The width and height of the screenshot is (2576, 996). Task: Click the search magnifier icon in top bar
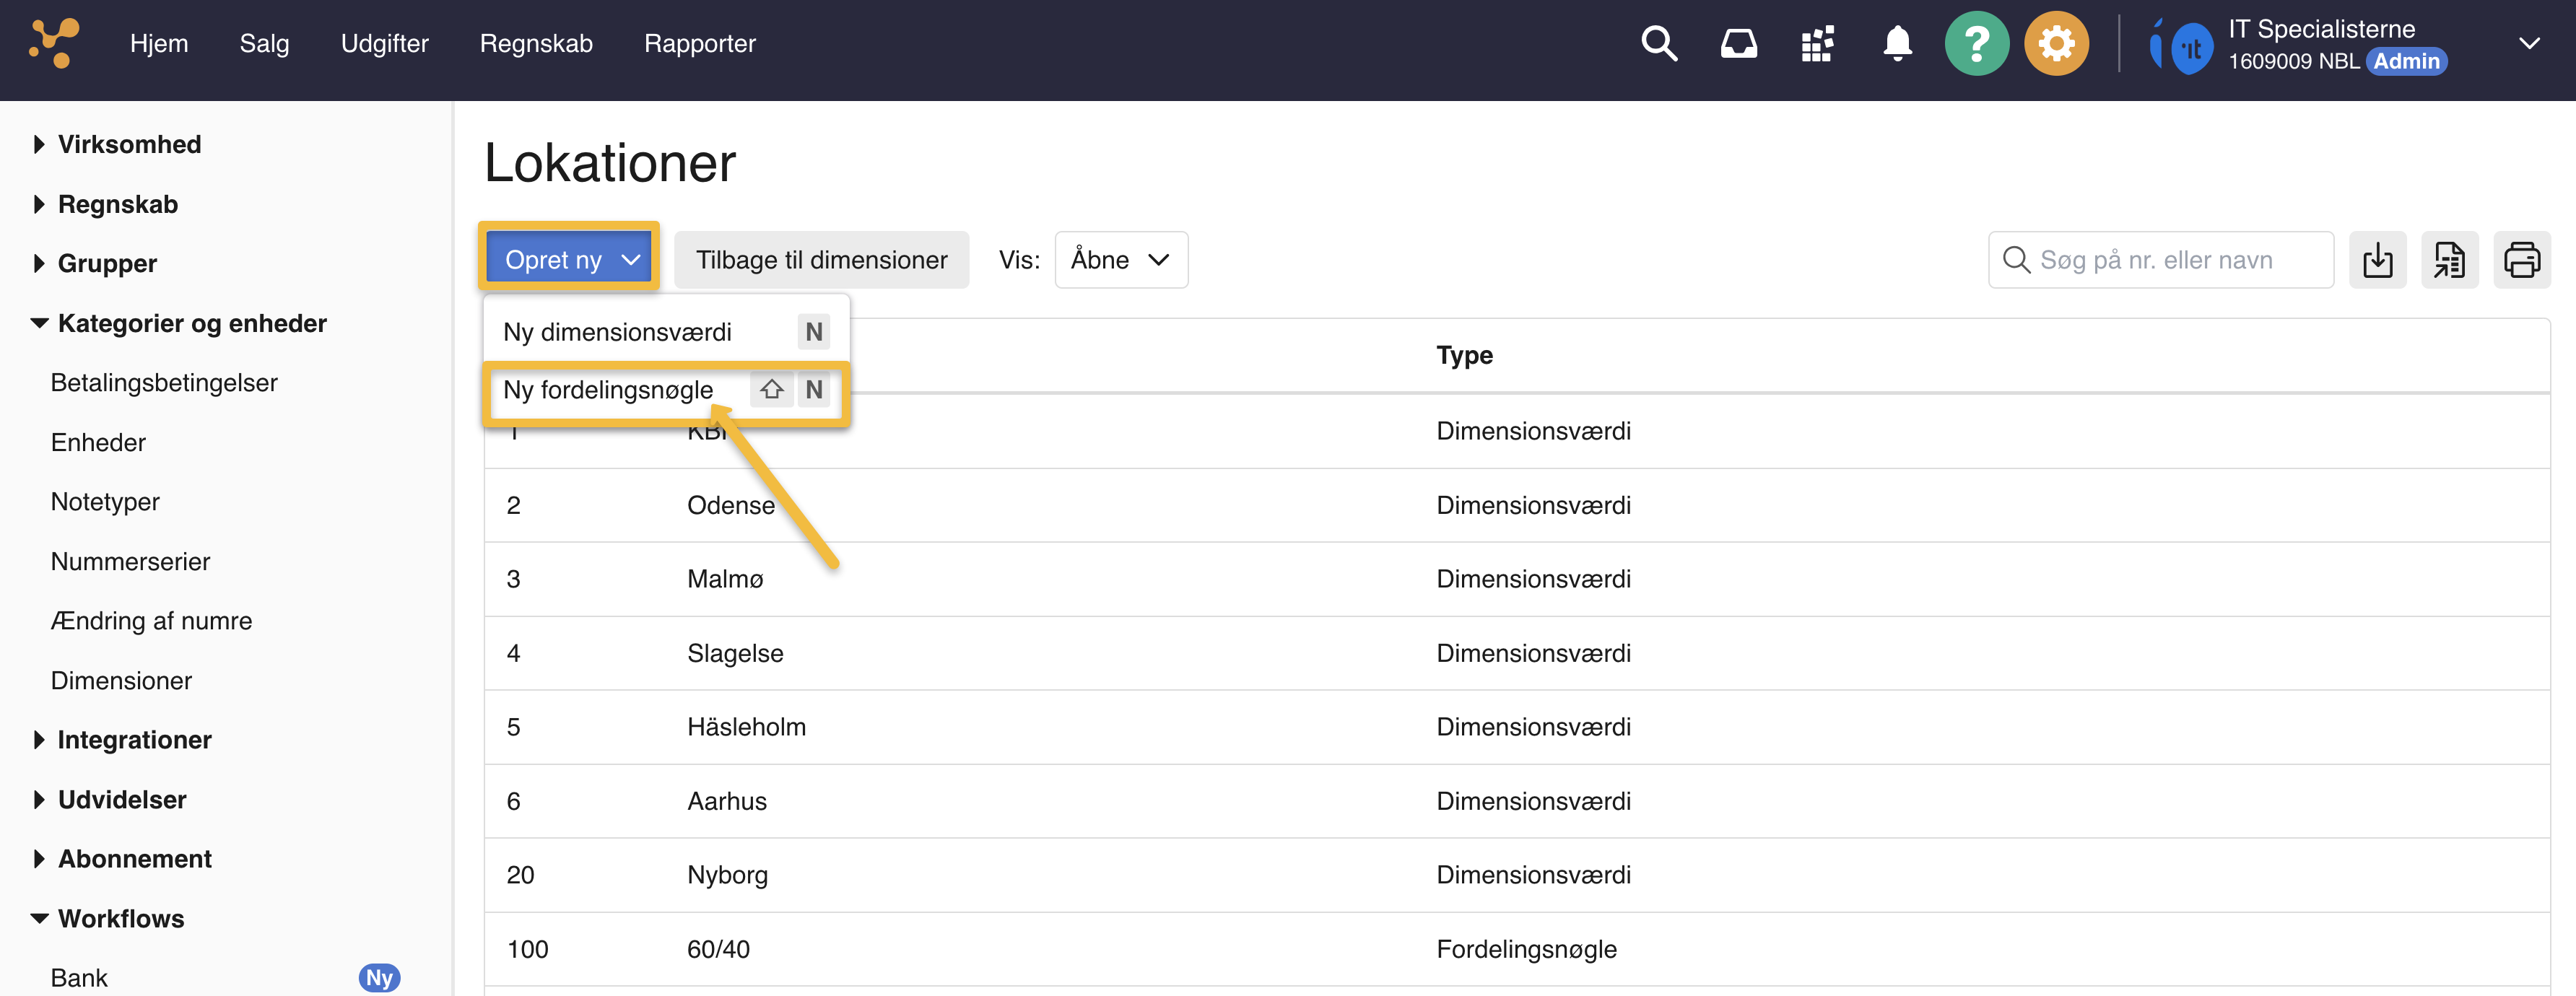1659,44
